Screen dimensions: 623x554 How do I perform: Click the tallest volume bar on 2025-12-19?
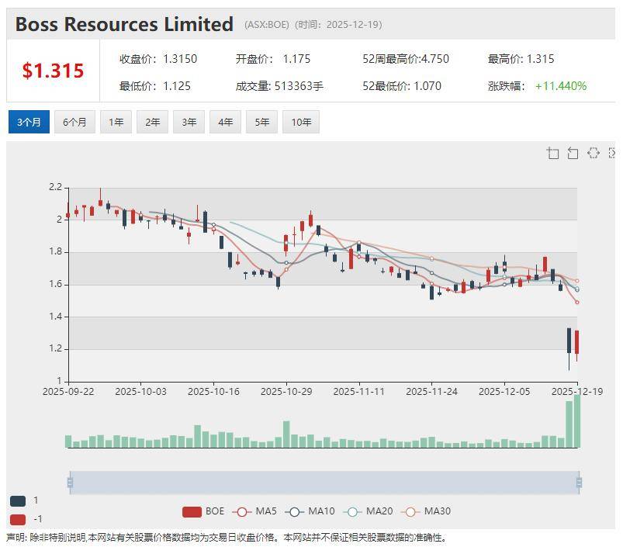click(576, 423)
